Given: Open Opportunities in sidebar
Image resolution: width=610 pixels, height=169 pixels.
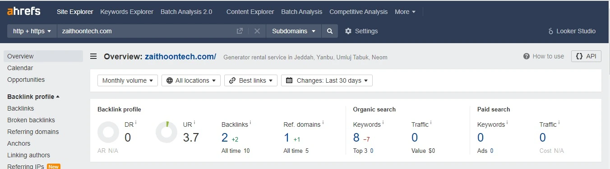Looking at the screenshot, I should coord(26,80).
